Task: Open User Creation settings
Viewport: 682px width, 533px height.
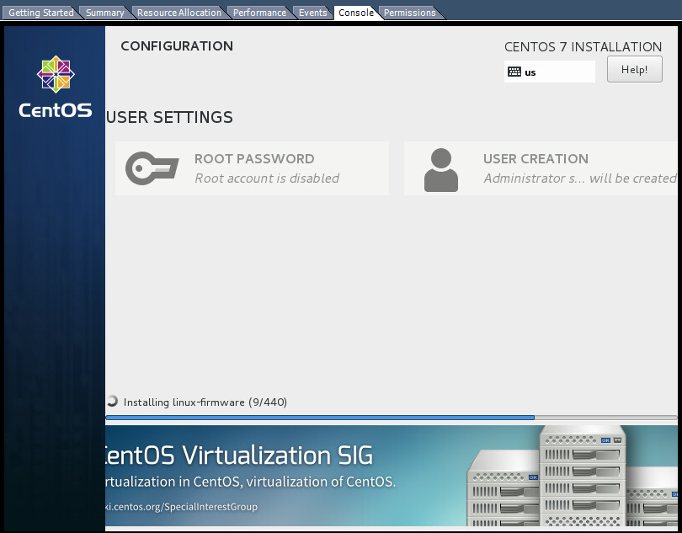Action: tap(541, 168)
